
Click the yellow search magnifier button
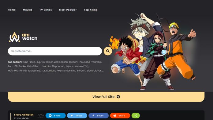(108, 51)
